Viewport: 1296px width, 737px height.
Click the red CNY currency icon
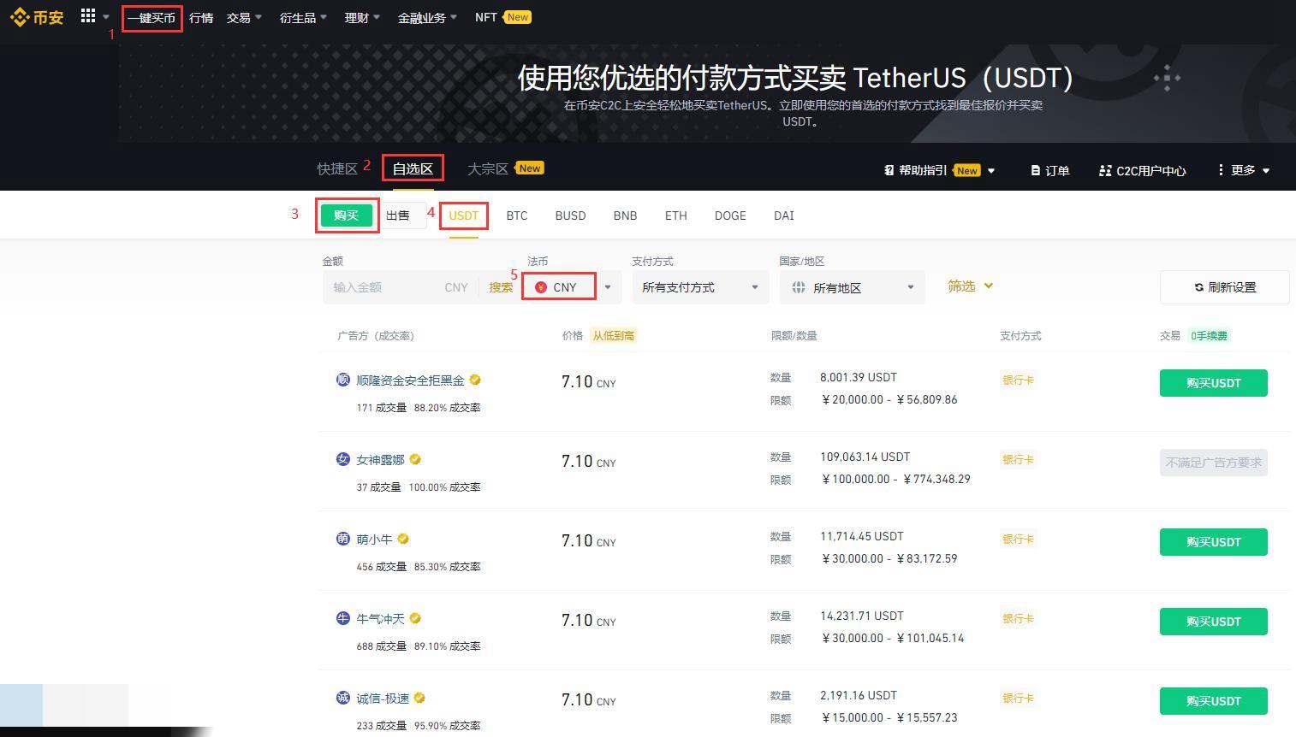[x=541, y=287]
